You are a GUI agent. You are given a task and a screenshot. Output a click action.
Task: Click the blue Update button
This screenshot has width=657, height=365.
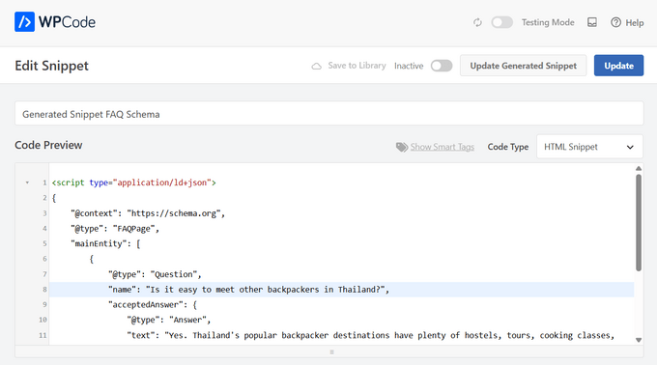click(x=618, y=66)
